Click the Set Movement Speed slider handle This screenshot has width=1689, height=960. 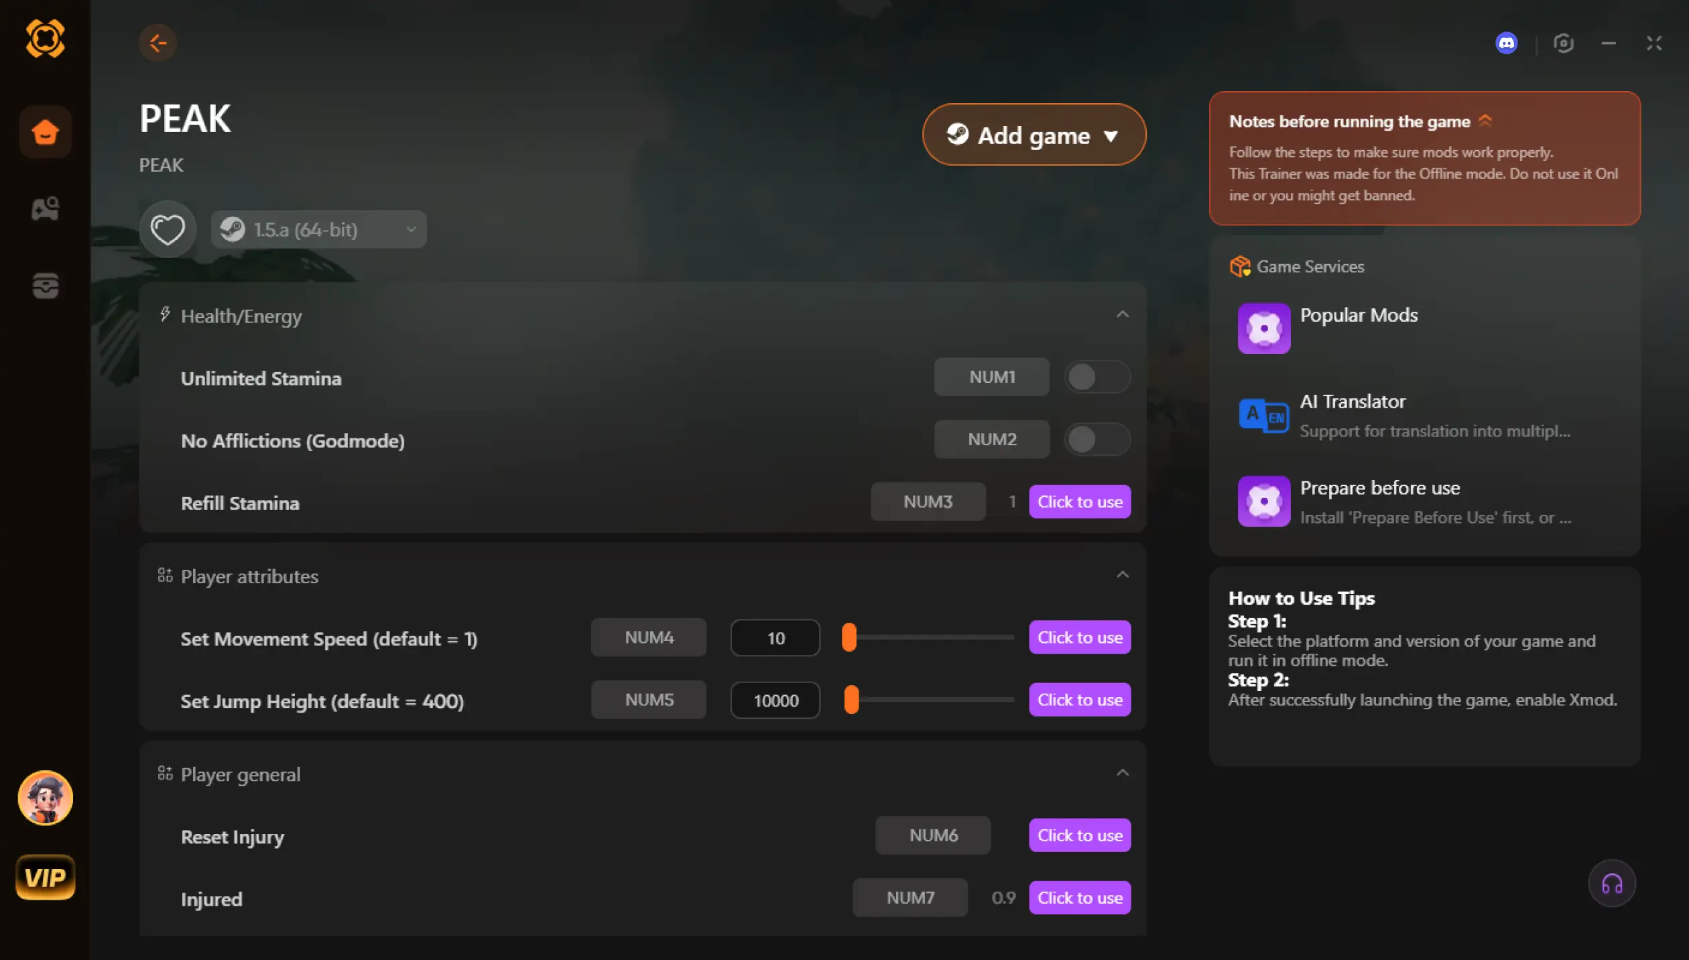[x=849, y=638]
